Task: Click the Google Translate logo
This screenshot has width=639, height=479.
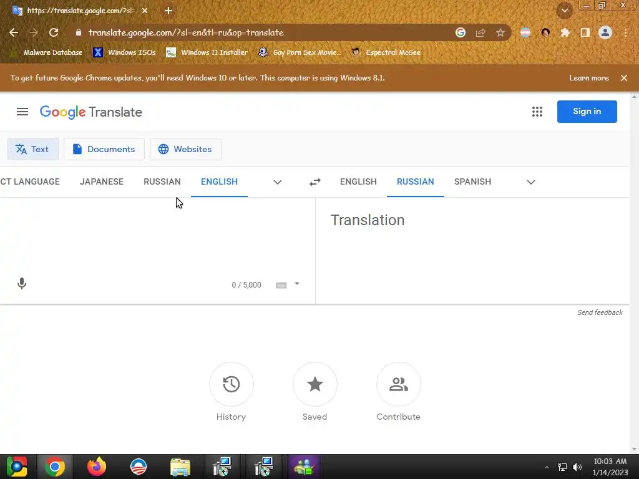Action: tap(91, 112)
